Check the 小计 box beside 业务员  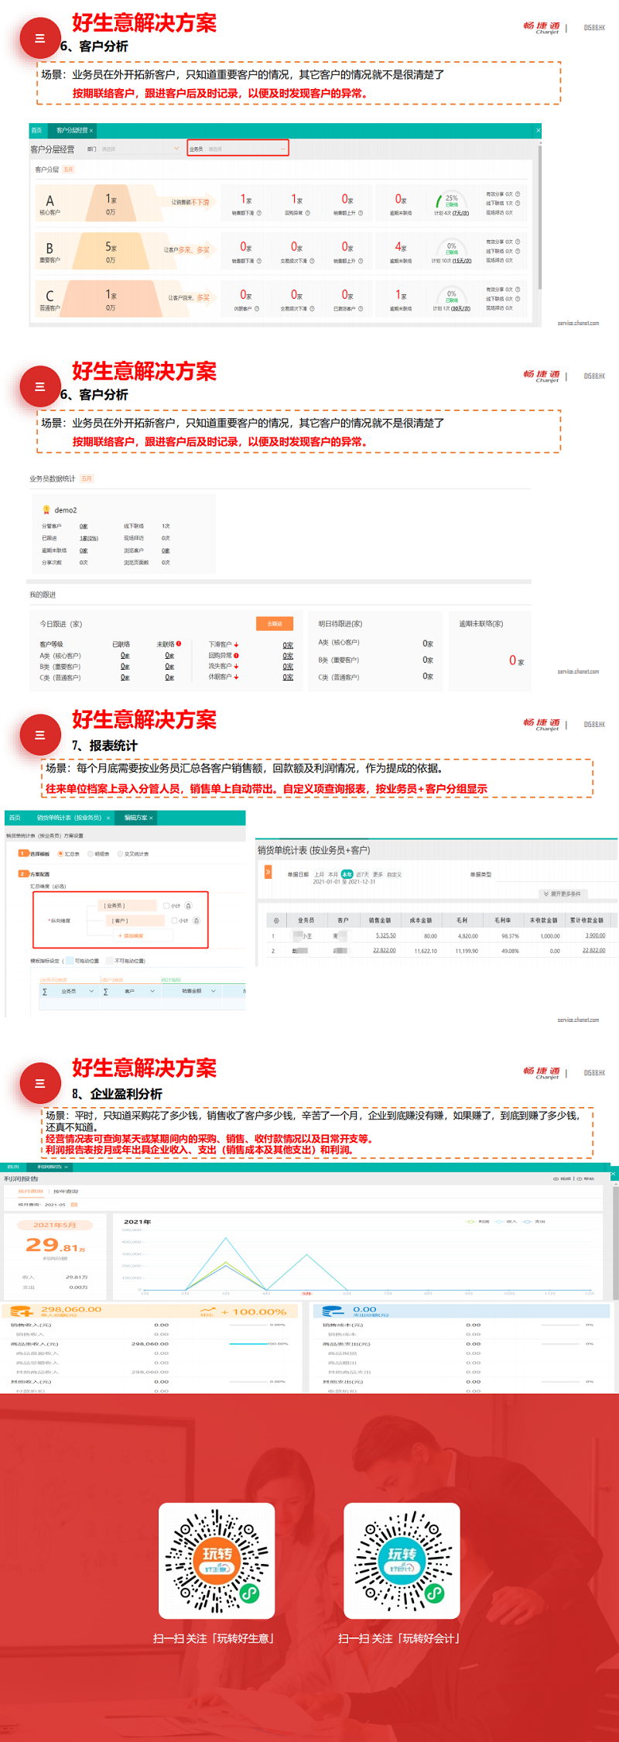(x=166, y=905)
